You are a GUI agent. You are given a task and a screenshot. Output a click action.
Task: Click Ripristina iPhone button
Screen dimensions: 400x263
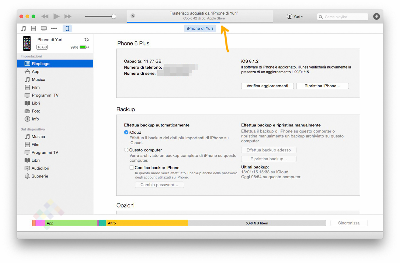click(322, 86)
